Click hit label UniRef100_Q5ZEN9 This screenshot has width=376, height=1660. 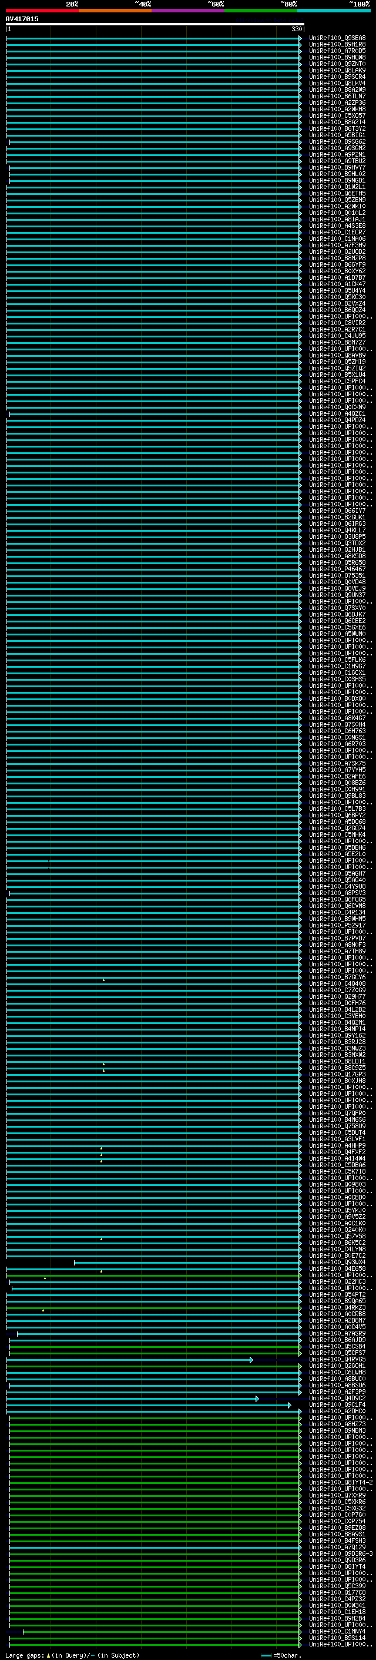(337, 200)
